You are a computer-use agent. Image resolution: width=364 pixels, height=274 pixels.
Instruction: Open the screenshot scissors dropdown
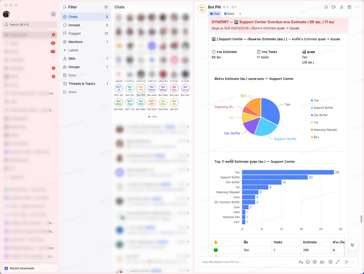tap(324, 262)
